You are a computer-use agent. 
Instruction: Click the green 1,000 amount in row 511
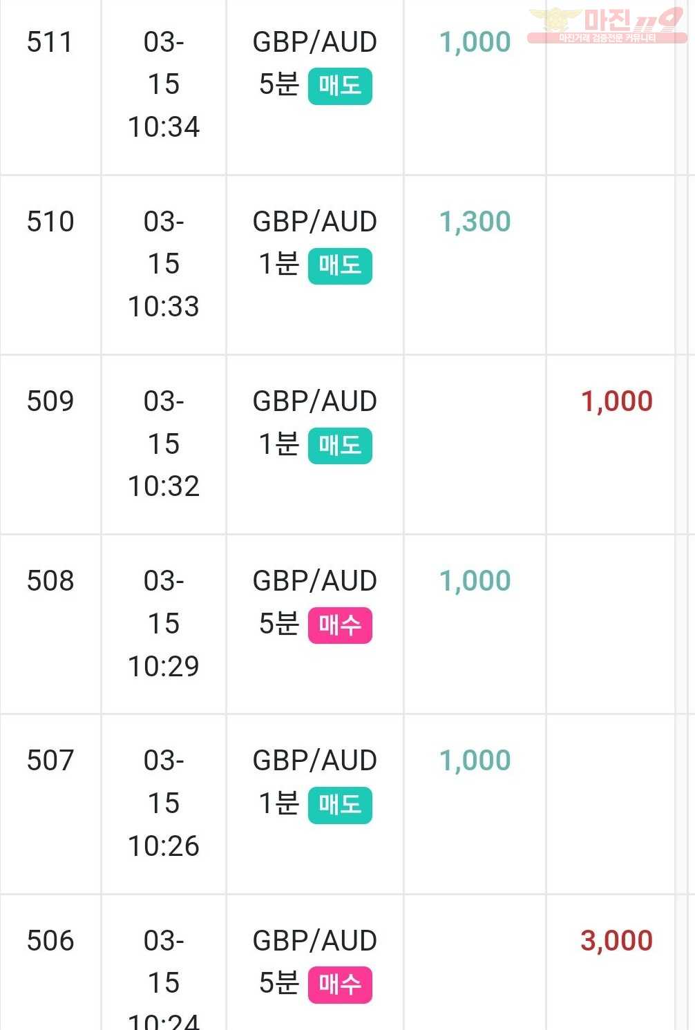[475, 43]
